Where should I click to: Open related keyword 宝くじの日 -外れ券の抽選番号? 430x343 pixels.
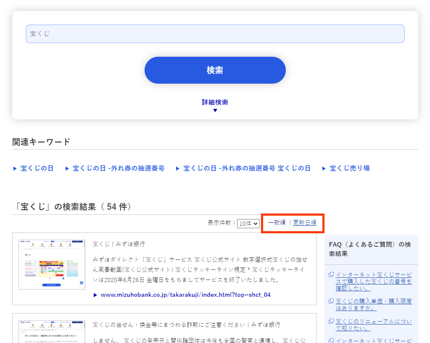[119, 168]
